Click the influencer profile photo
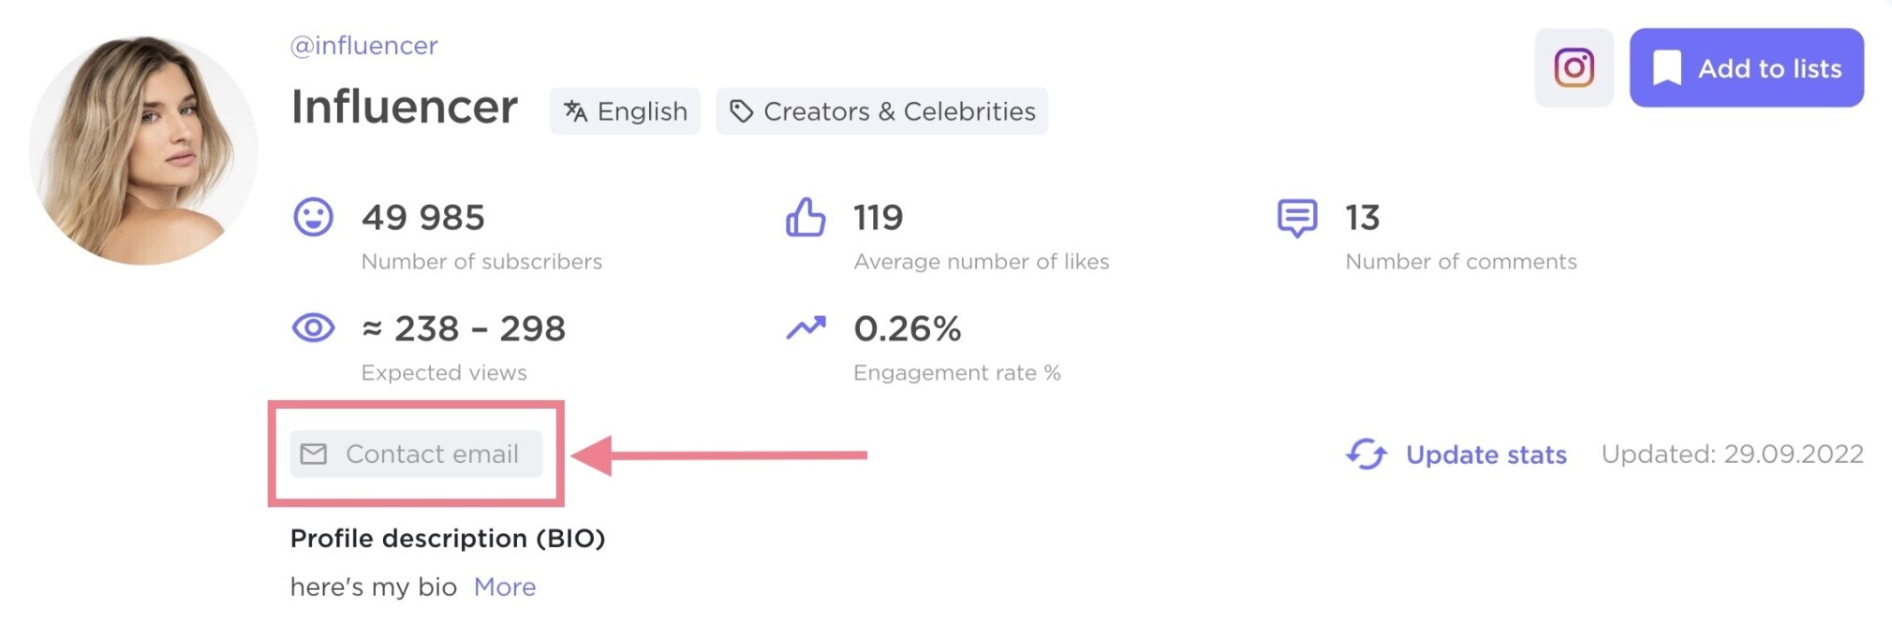 point(143,150)
